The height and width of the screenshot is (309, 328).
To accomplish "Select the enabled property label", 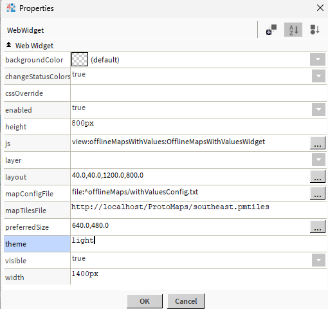I will (x=19, y=110).
